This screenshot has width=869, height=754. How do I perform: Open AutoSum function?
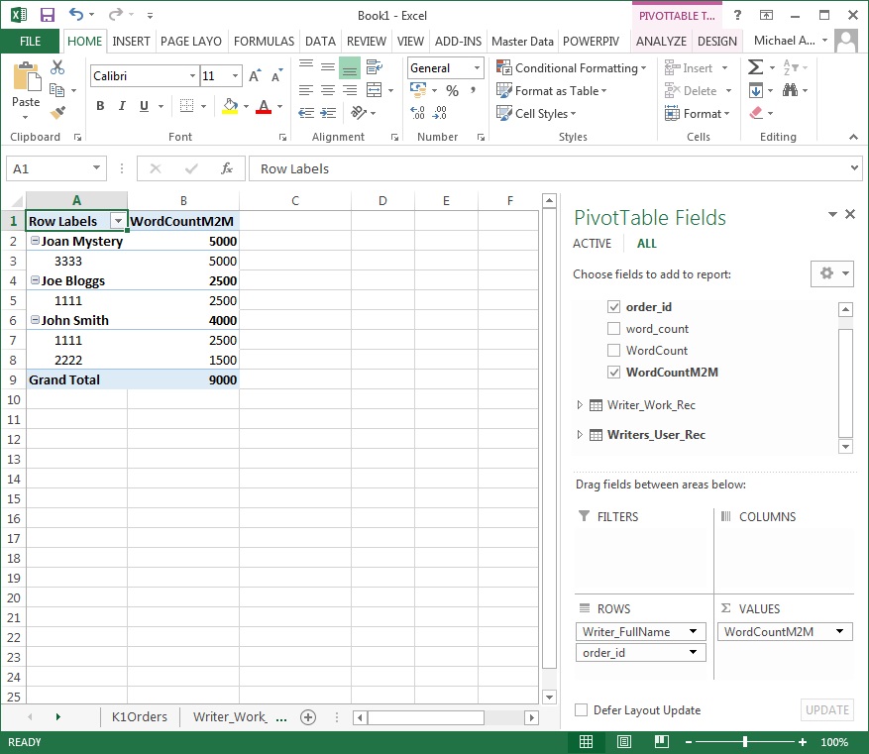[x=755, y=67]
